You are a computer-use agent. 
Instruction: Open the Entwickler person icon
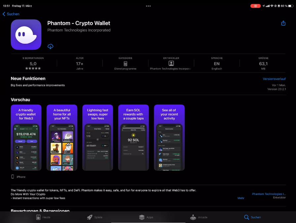[x=171, y=64]
